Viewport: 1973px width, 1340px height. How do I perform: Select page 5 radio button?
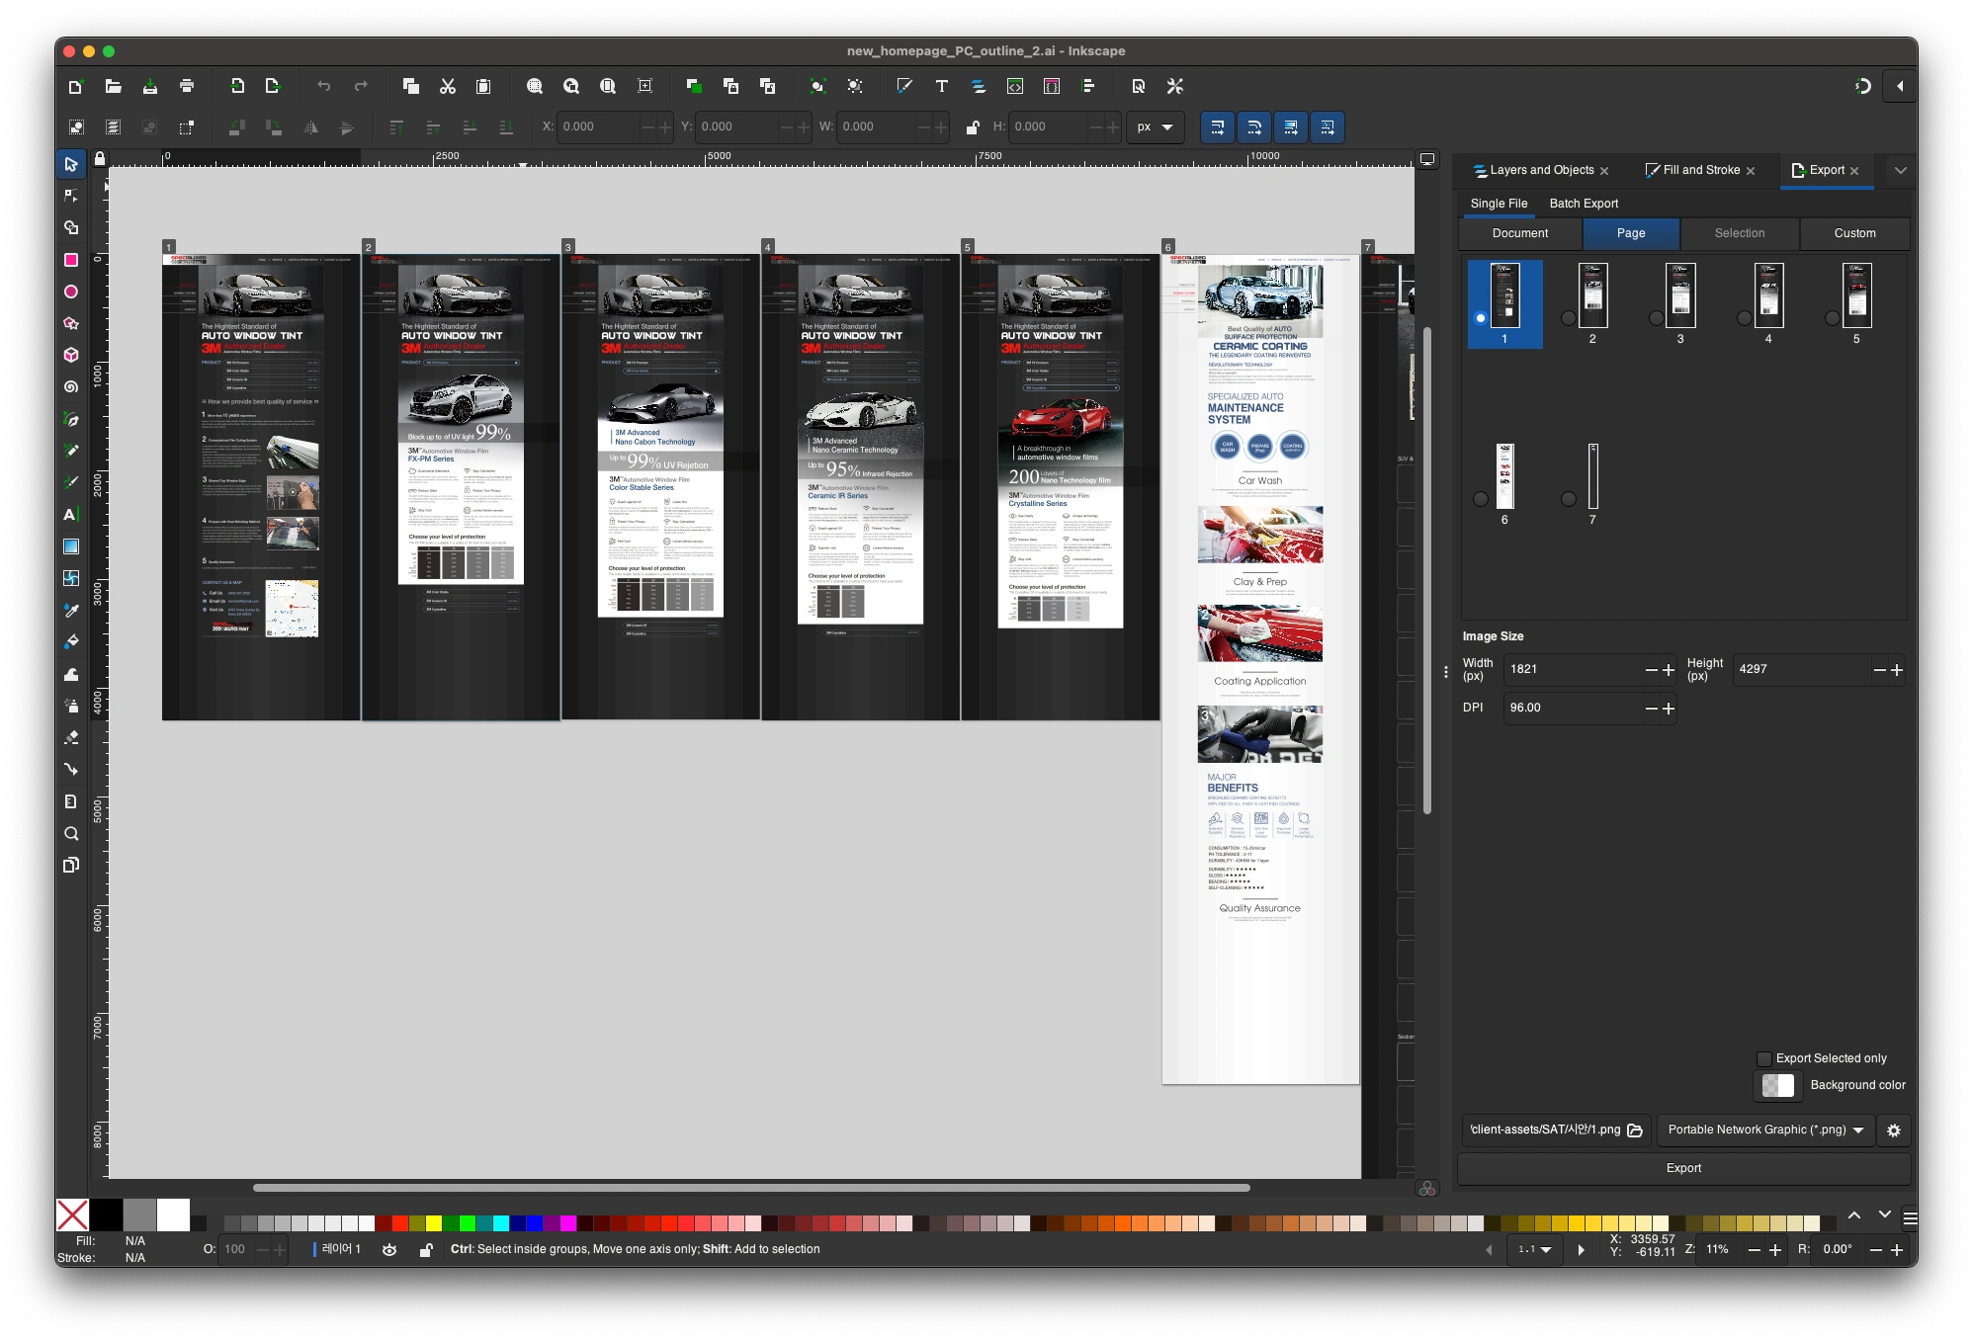(x=1833, y=318)
